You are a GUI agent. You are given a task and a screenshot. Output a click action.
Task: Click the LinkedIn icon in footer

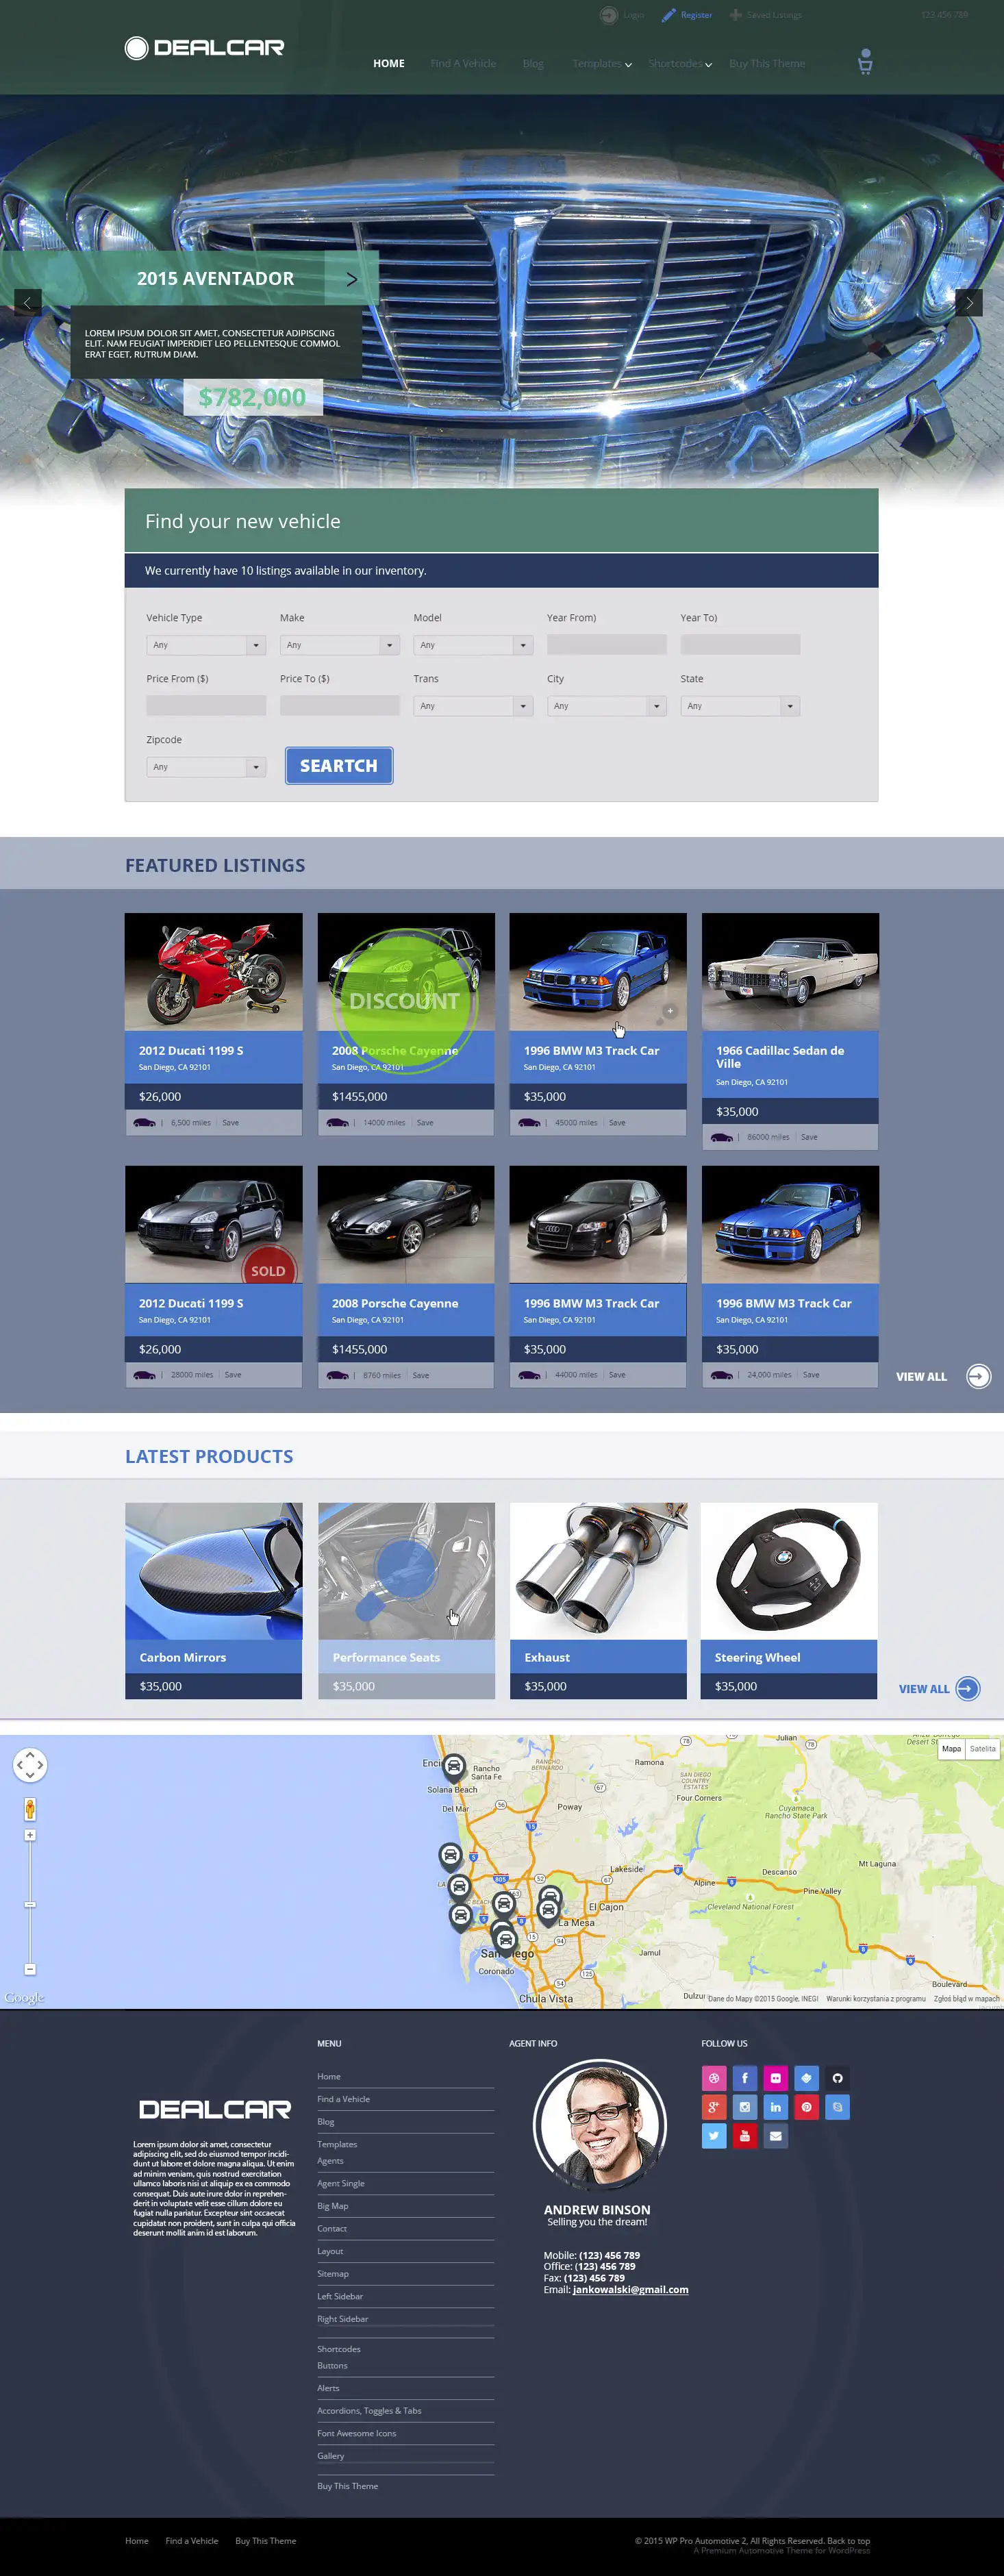[x=775, y=2107]
